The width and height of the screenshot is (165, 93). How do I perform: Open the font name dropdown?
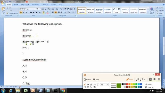click(35, 9)
